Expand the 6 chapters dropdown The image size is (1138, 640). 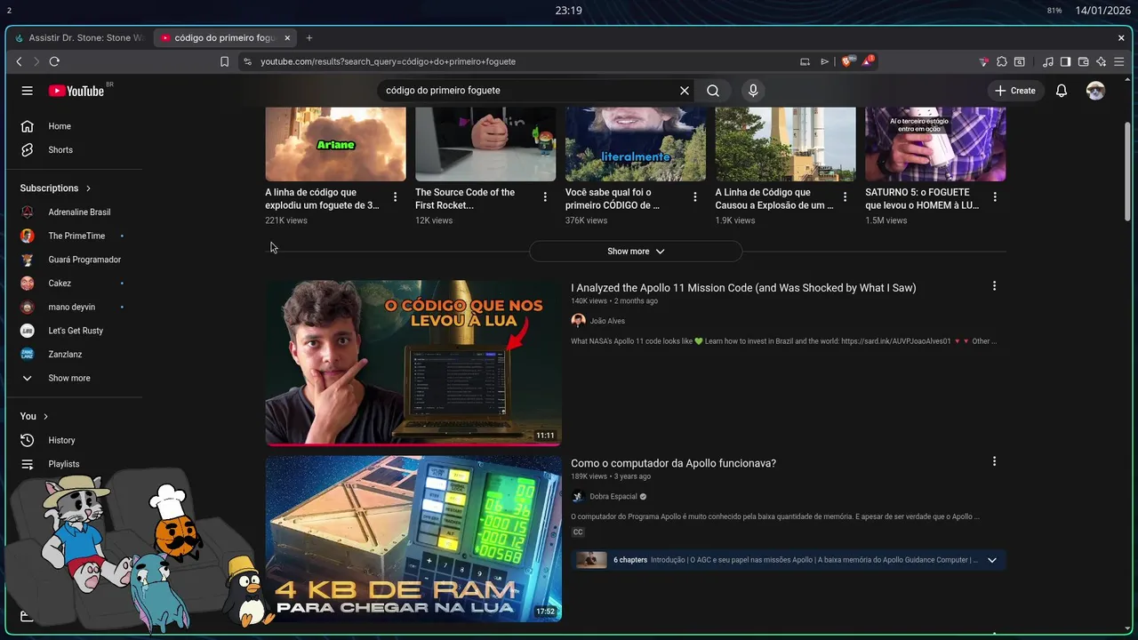(992, 560)
